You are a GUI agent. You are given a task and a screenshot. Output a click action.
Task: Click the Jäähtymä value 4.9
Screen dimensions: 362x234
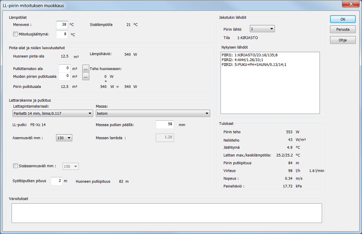[x=290, y=148]
